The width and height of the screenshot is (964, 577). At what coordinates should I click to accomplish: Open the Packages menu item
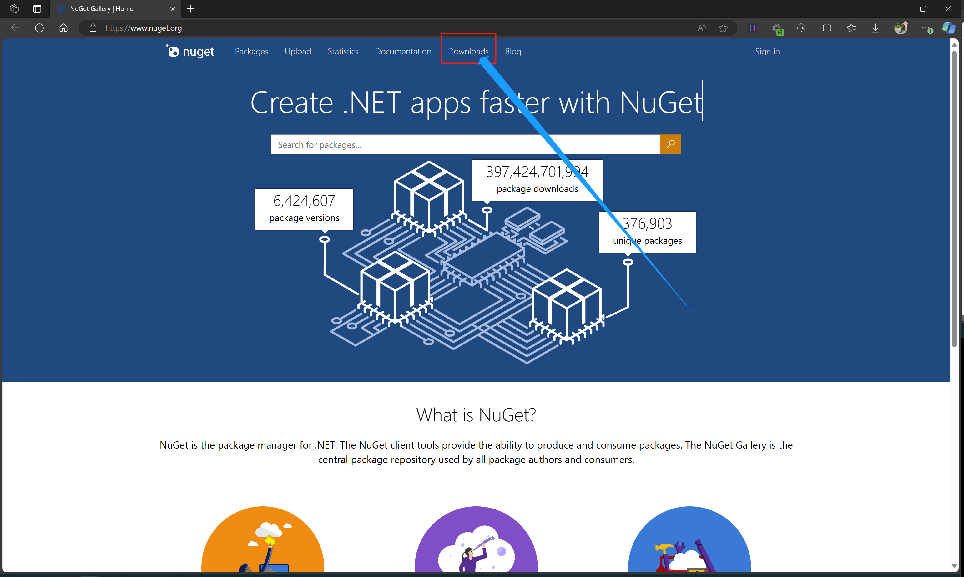click(252, 51)
